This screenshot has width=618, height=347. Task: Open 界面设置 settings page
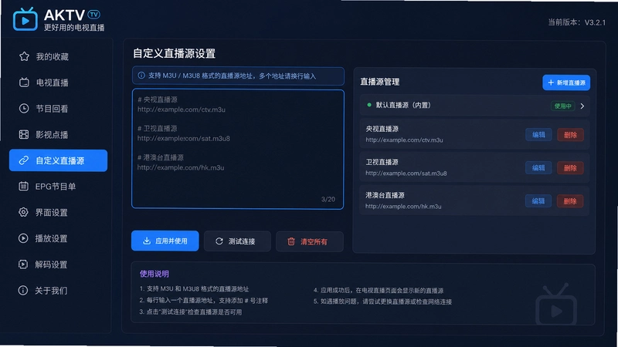click(x=59, y=213)
